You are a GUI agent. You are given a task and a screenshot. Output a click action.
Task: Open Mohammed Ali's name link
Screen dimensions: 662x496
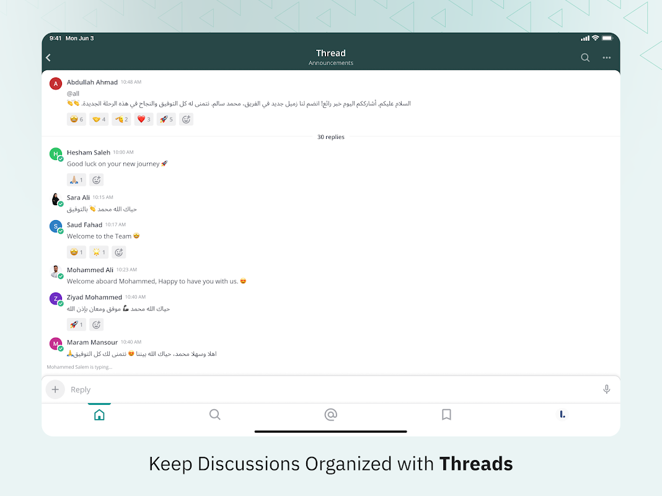90,270
